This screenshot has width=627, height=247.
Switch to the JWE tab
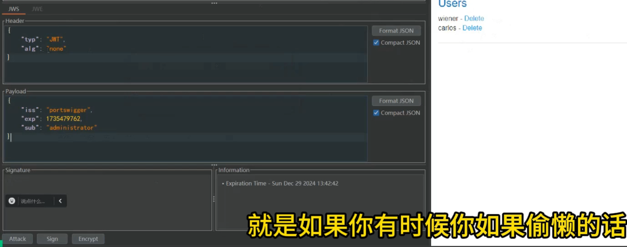click(37, 9)
